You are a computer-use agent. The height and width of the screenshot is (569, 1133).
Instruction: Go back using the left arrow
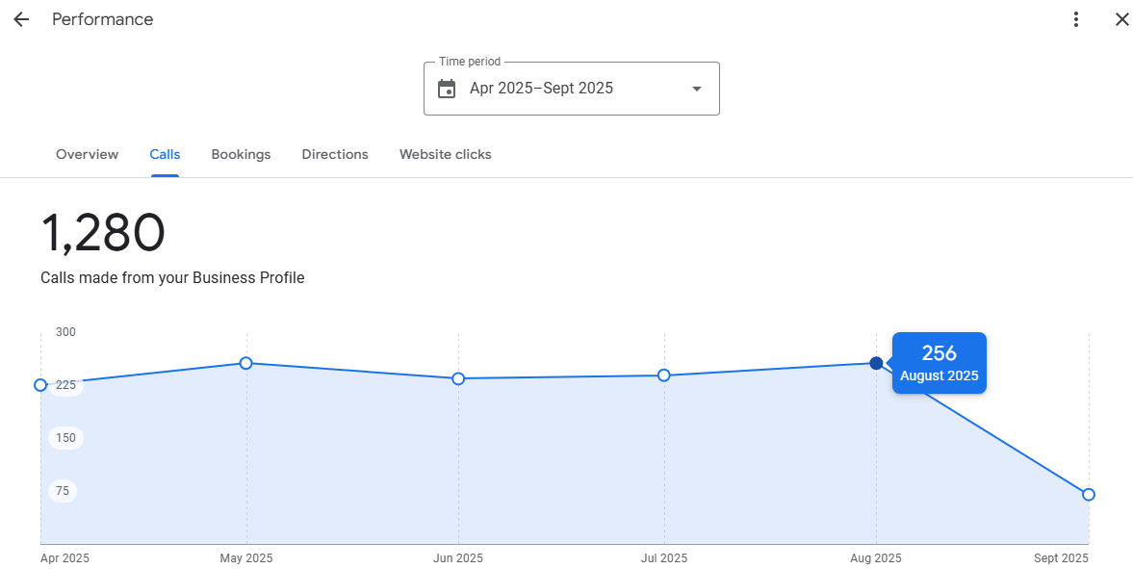tap(21, 19)
